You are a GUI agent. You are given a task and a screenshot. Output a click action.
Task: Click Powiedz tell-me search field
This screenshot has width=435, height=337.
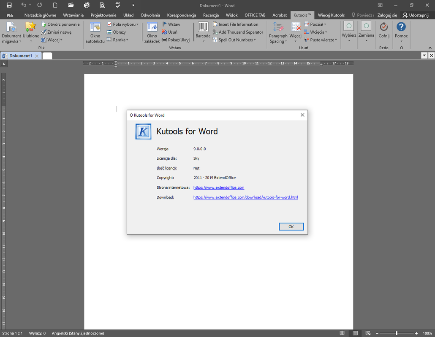click(363, 15)
